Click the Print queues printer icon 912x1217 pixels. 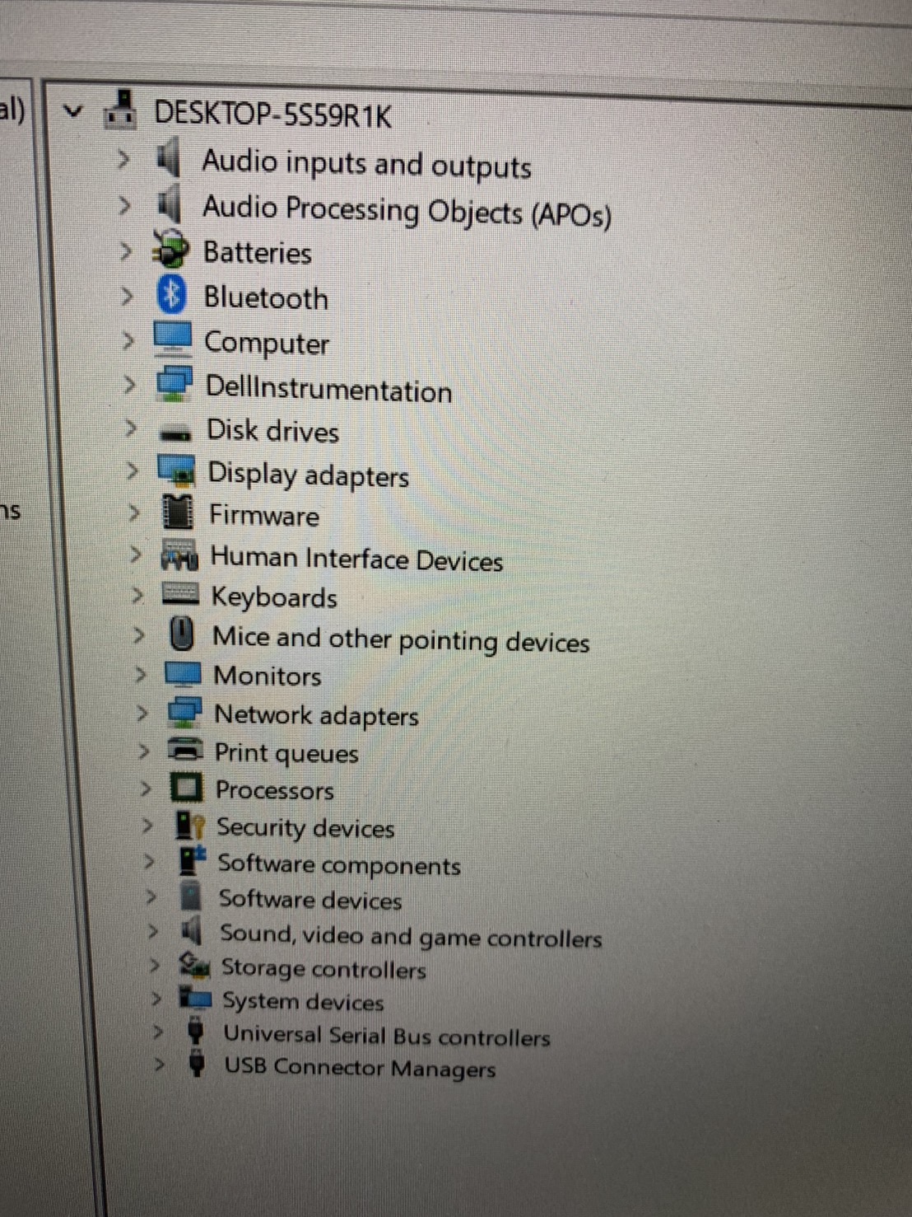pyautogui.click(x=185, y=750)
